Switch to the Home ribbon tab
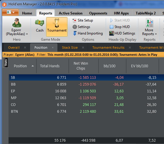This screenshot has width=164, height=144. (x=27, y=13)
